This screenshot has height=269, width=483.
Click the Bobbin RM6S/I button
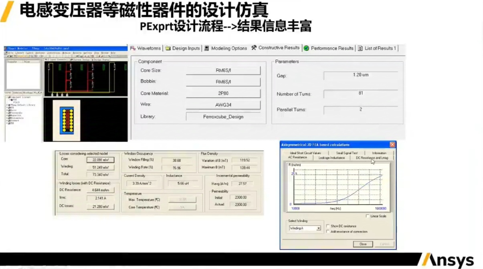click(x=223, y=82)
